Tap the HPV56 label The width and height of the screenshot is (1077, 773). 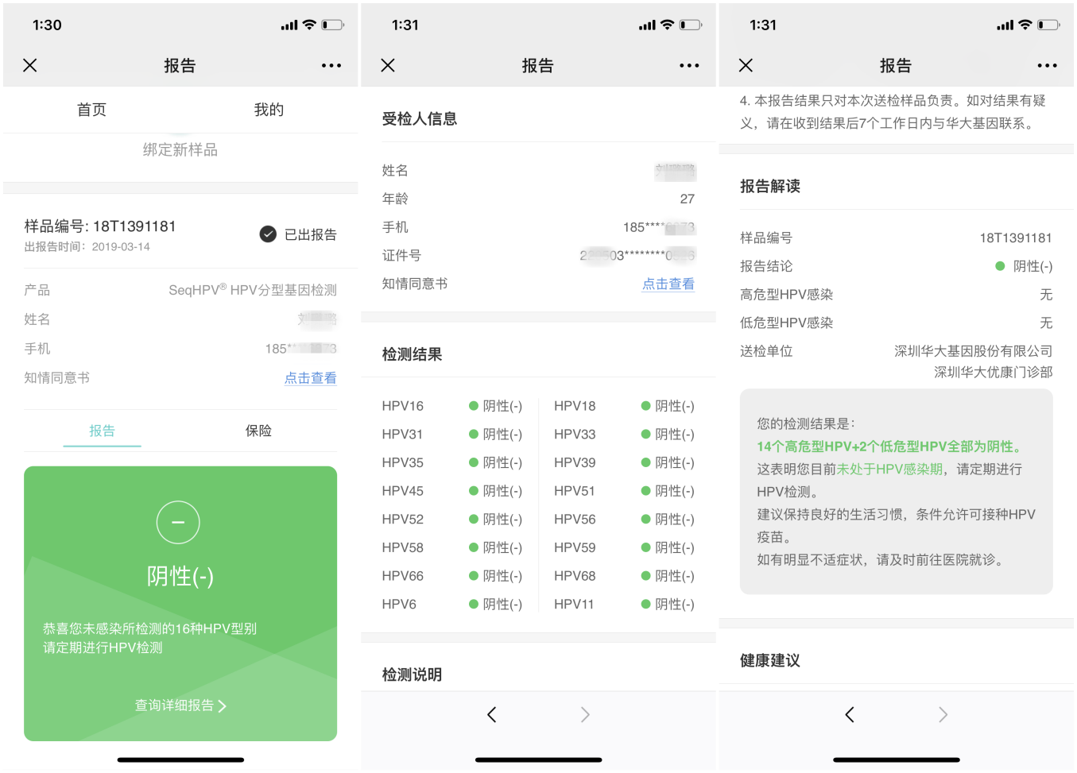click(x=575, y=520)
